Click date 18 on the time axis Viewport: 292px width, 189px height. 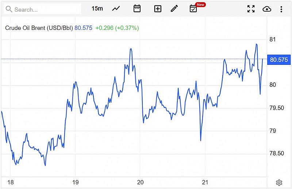point(11,182)
